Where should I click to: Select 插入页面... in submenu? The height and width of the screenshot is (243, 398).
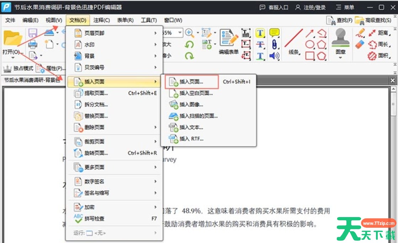(208, 82)
